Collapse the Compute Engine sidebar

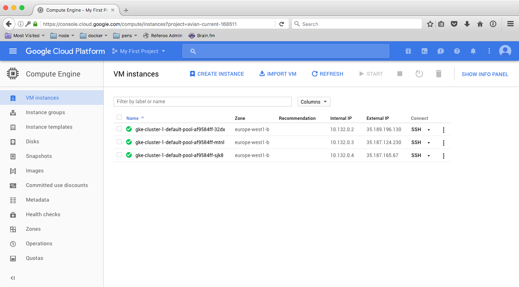(x=13, y=278)
